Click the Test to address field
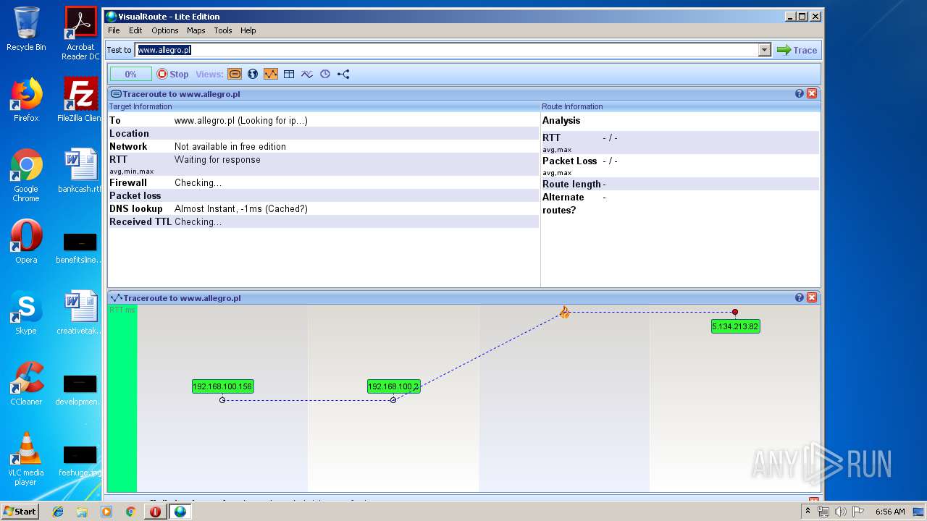This screenshot has width=927, height=521. [x=447, y=50]
